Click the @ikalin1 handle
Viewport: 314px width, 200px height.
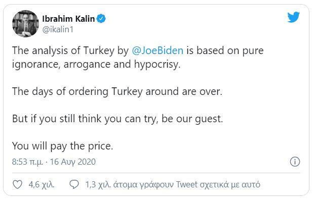[58, 29]
